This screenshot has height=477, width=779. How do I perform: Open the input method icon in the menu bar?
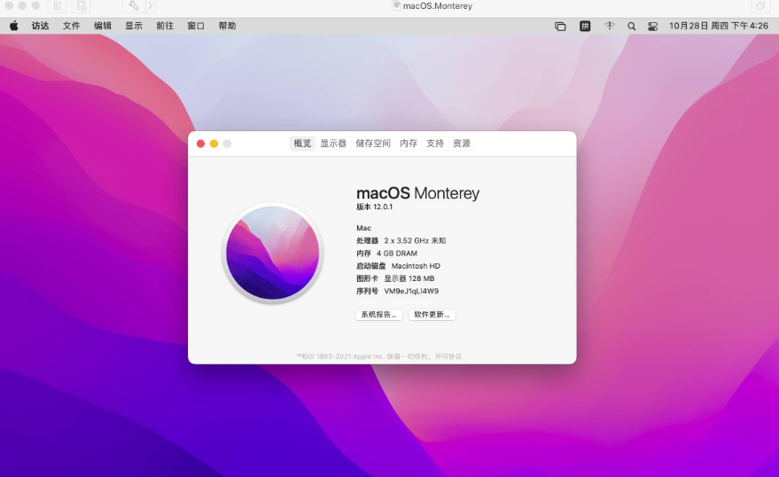pos(585,26)
